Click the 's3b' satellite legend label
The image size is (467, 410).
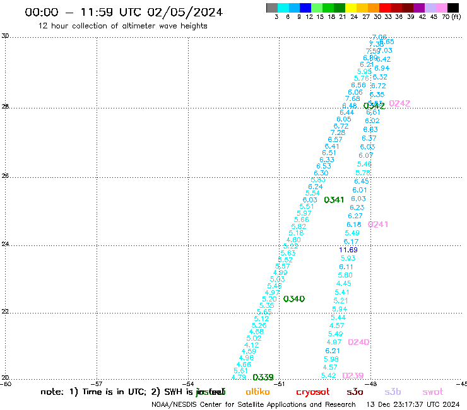[393, 392]
